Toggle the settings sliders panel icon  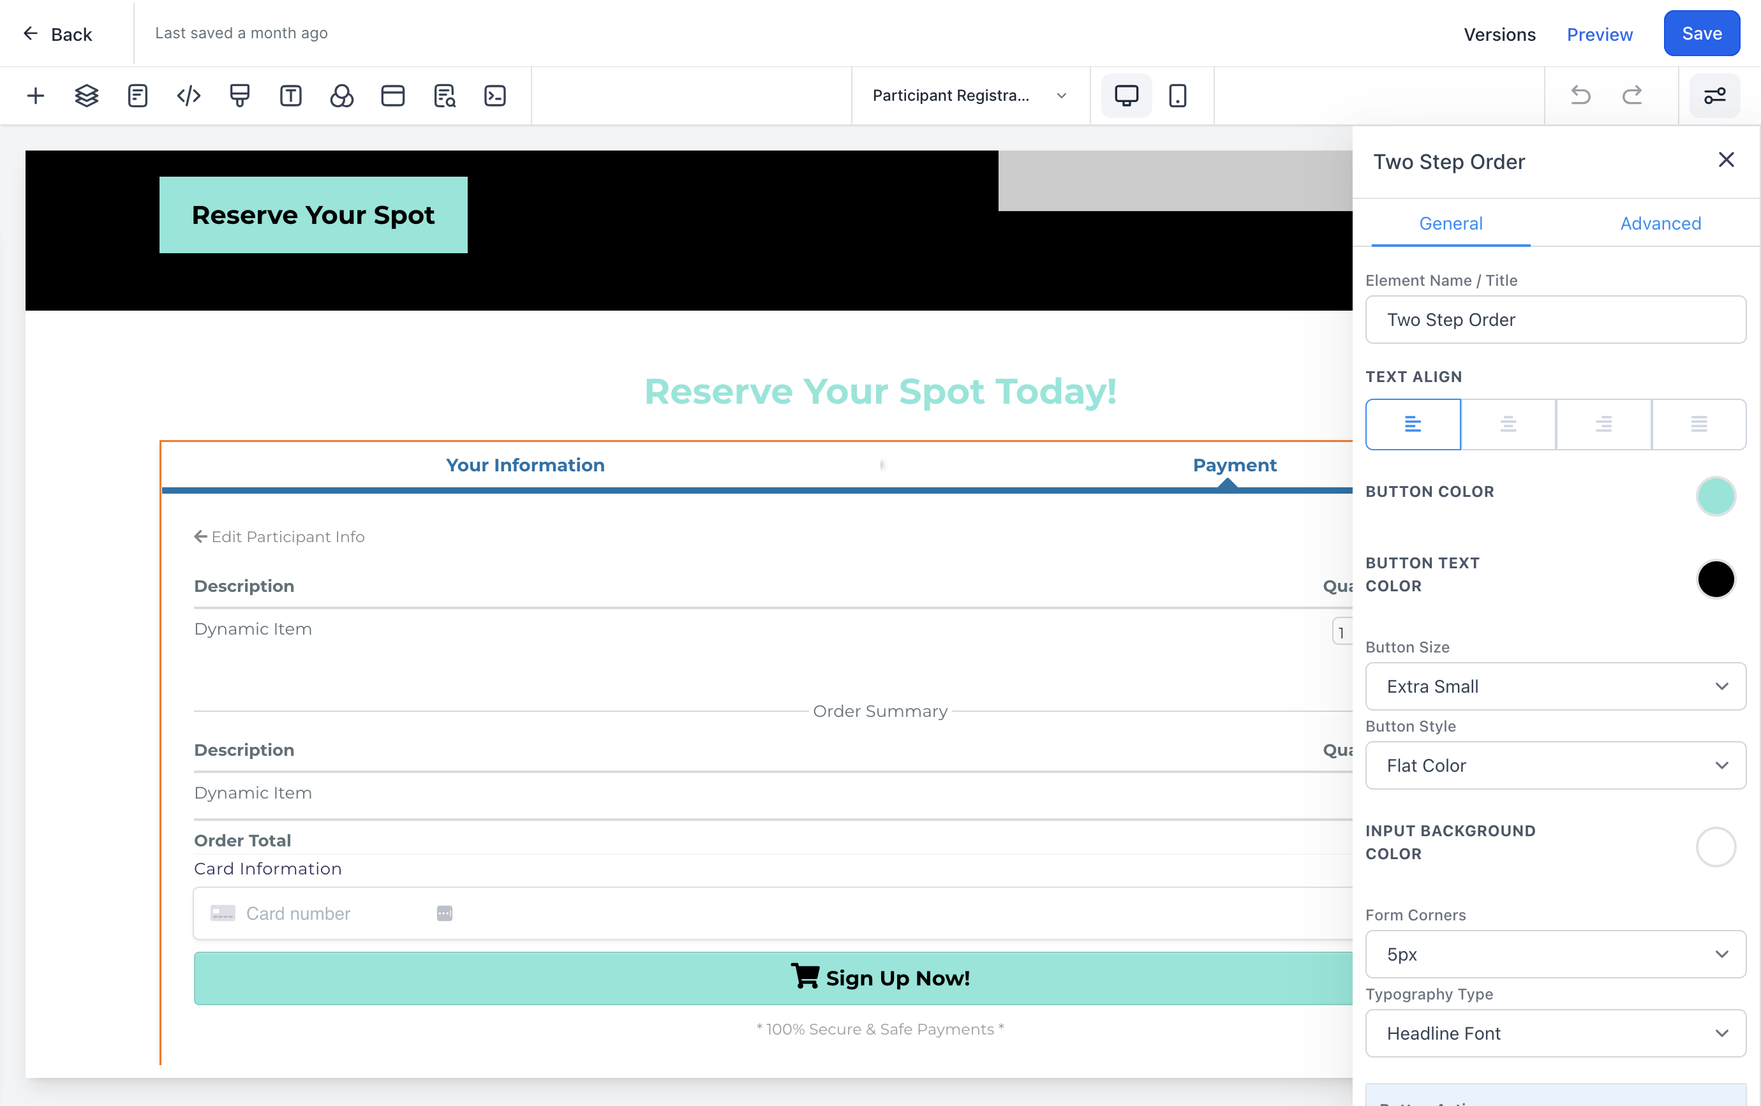tap(1714, 96)
